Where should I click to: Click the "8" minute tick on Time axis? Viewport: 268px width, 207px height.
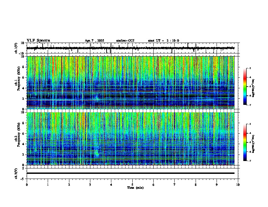point(196,185)
